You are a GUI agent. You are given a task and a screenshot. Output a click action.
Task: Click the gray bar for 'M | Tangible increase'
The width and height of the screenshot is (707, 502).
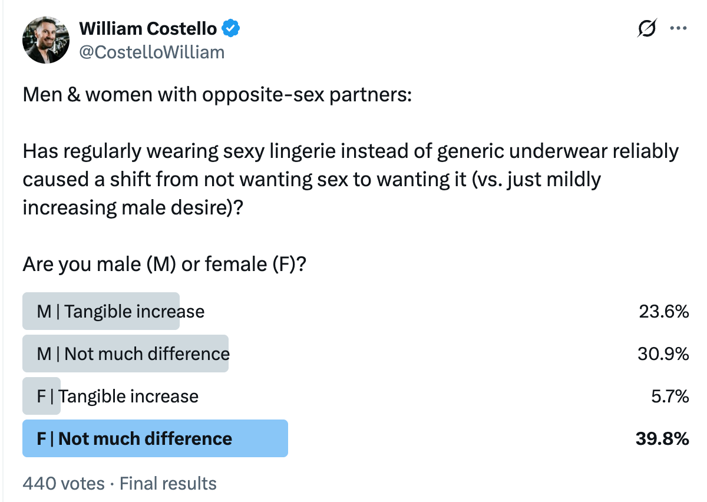pyautogui.click(x=100, y=311)
